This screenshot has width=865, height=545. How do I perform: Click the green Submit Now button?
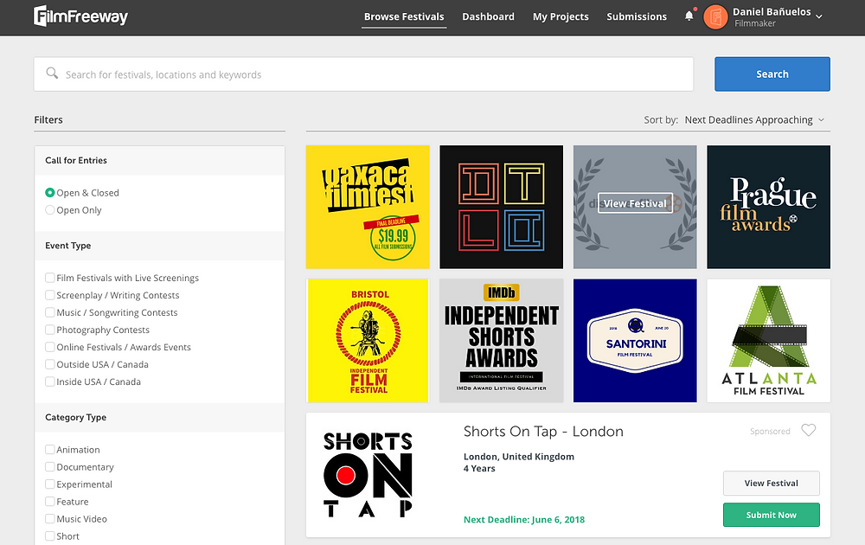[x=772, y=515]
